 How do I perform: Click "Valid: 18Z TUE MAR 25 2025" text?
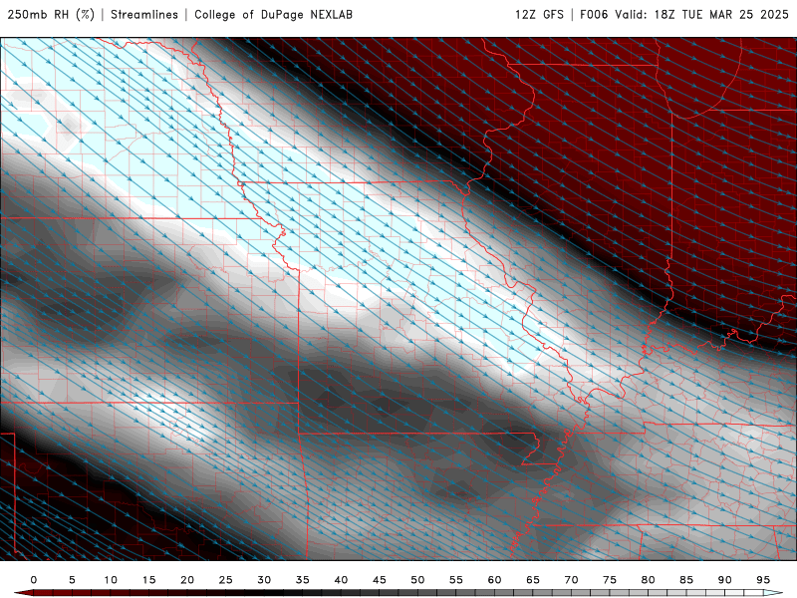pos(702,15)
